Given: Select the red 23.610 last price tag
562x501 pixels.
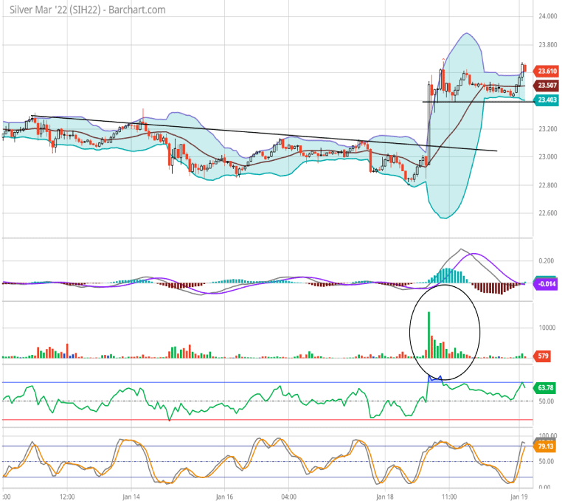Looking at the screenshot, I should [547, 72].
